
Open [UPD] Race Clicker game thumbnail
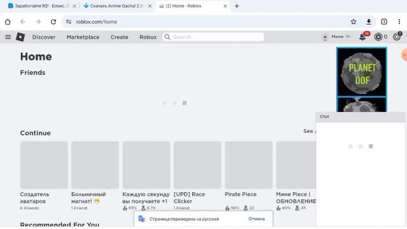tap(197, 165)
